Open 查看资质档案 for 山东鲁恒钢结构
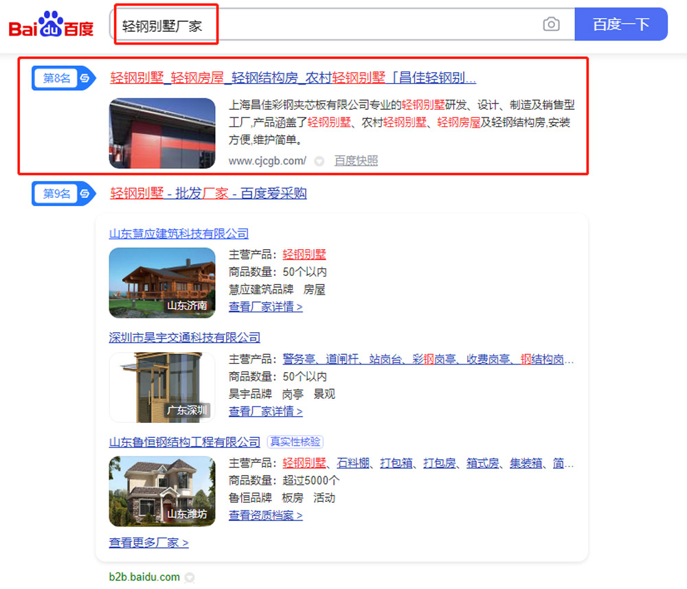Screen dimensions: 687x589 [x=265, y=515]
